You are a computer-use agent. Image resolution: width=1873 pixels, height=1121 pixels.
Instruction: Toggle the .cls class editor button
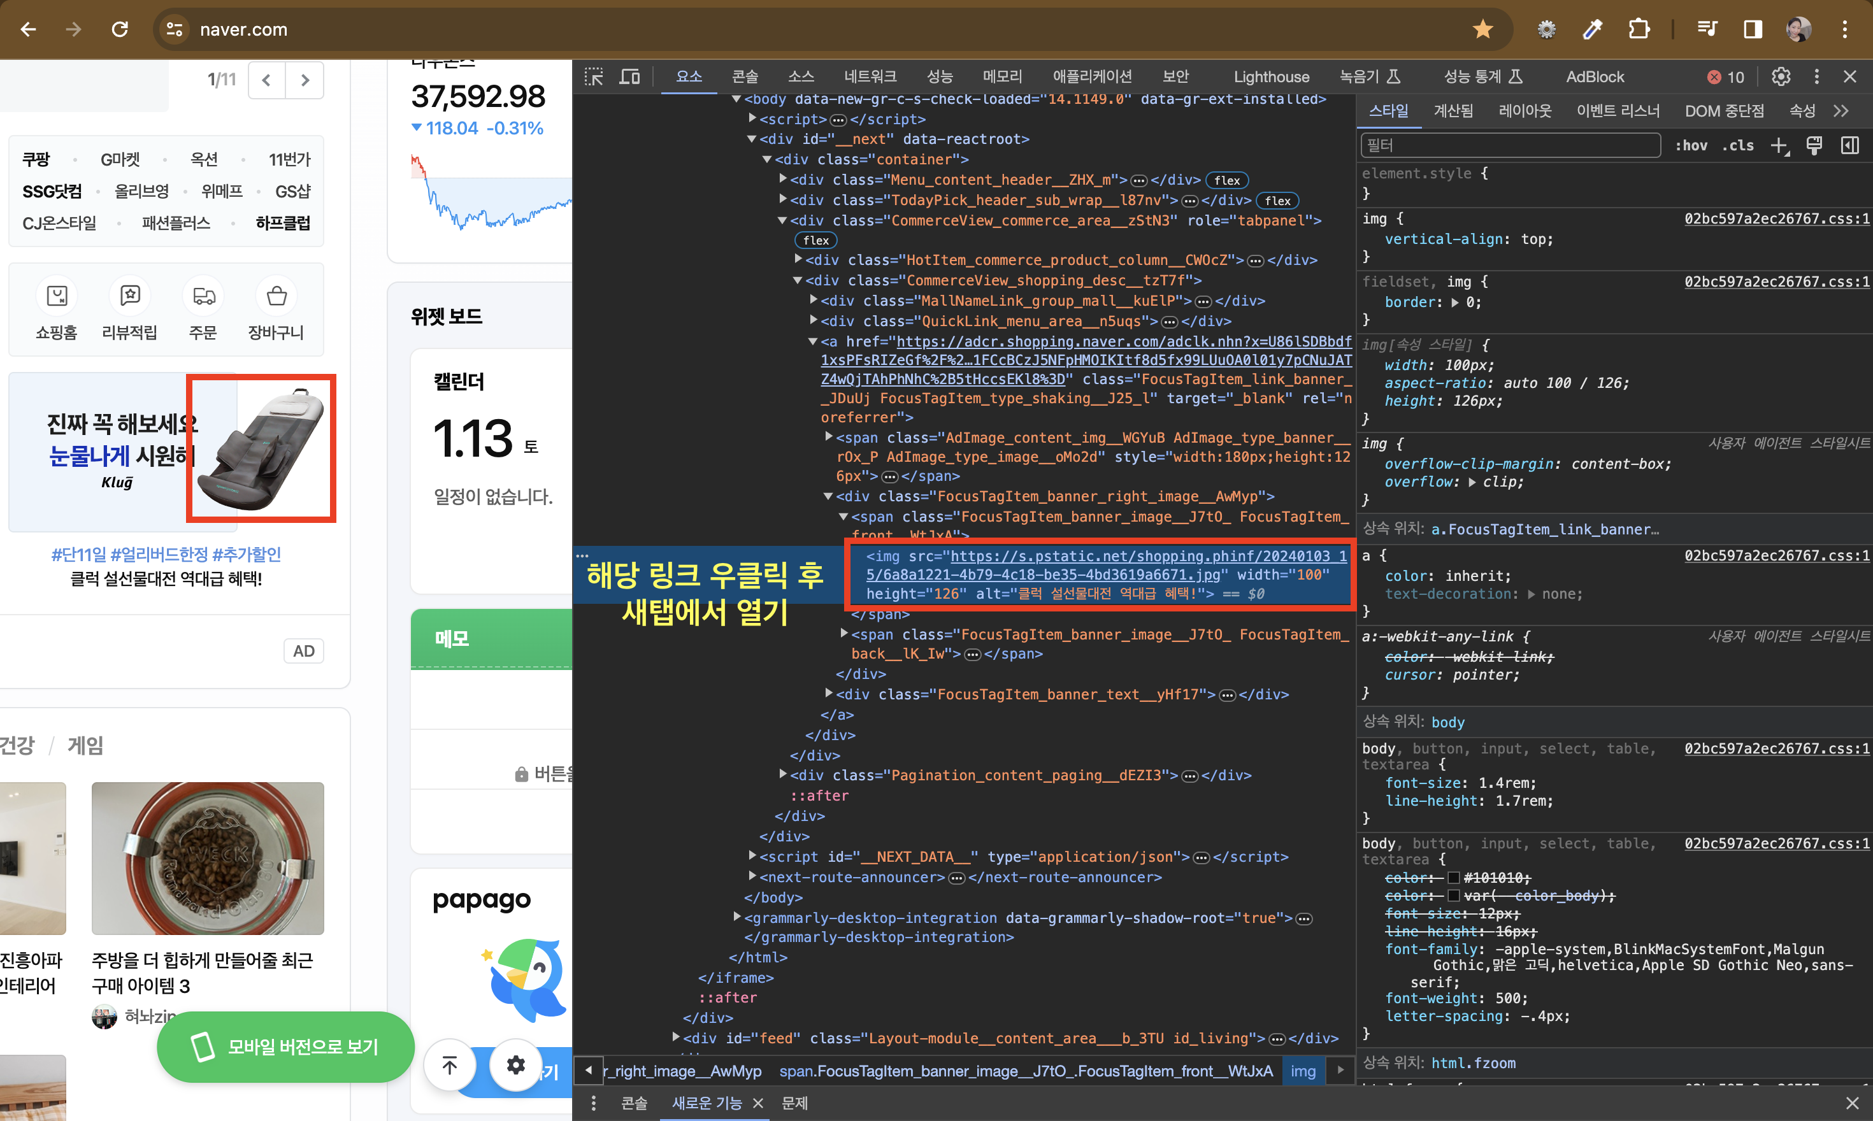tap(1738, 145)
